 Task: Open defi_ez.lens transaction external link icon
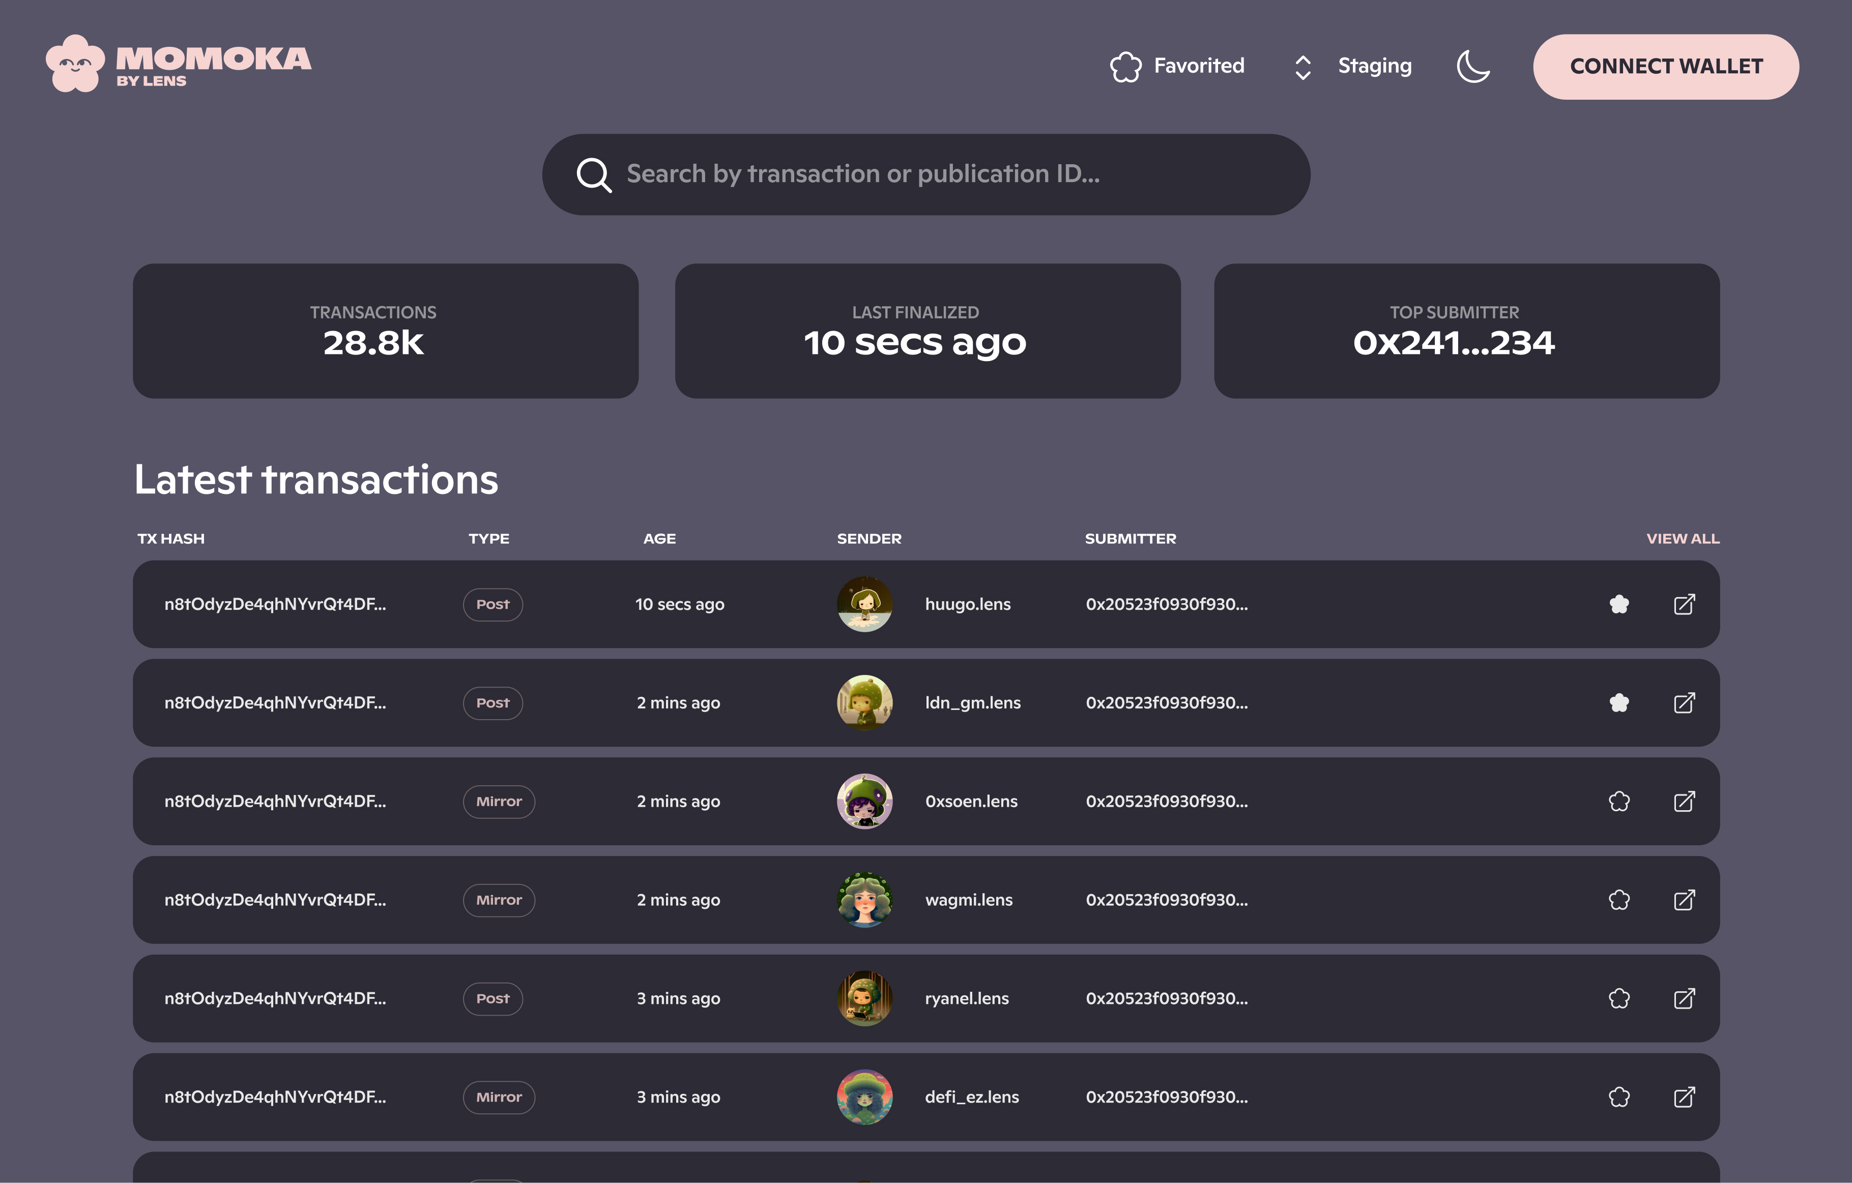[1684, 1097]
